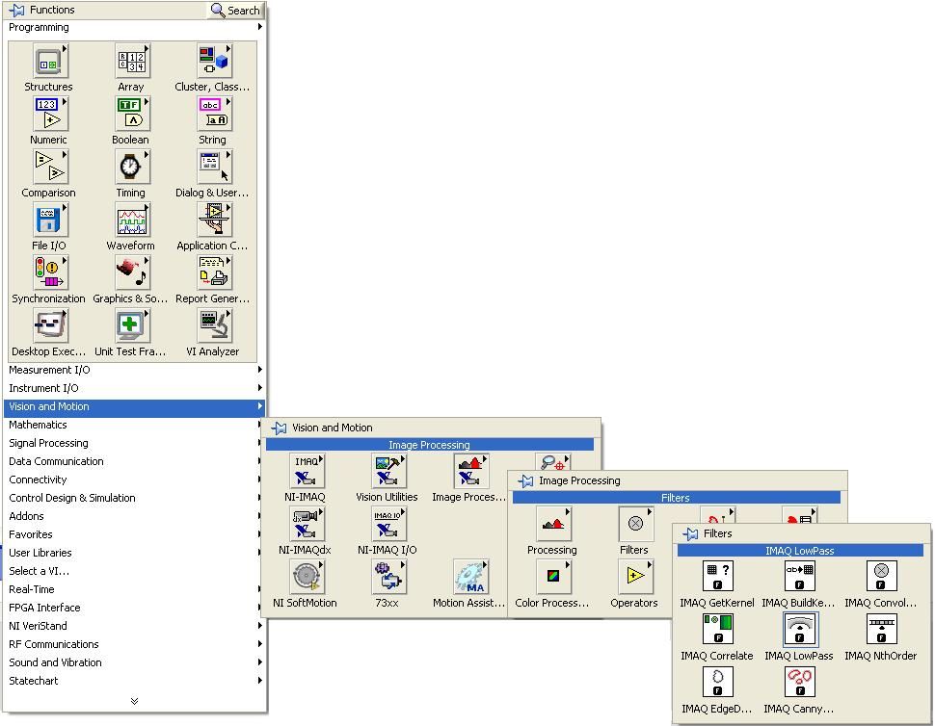Open the Array palette icon
Screen dimensions: 935x726
pos(132,61)
